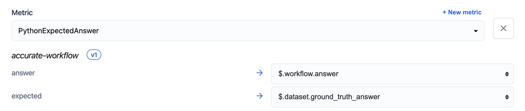Click the expected parameter label
The width and height of the screenshot is (525, 111).
(x=26, y=96)
